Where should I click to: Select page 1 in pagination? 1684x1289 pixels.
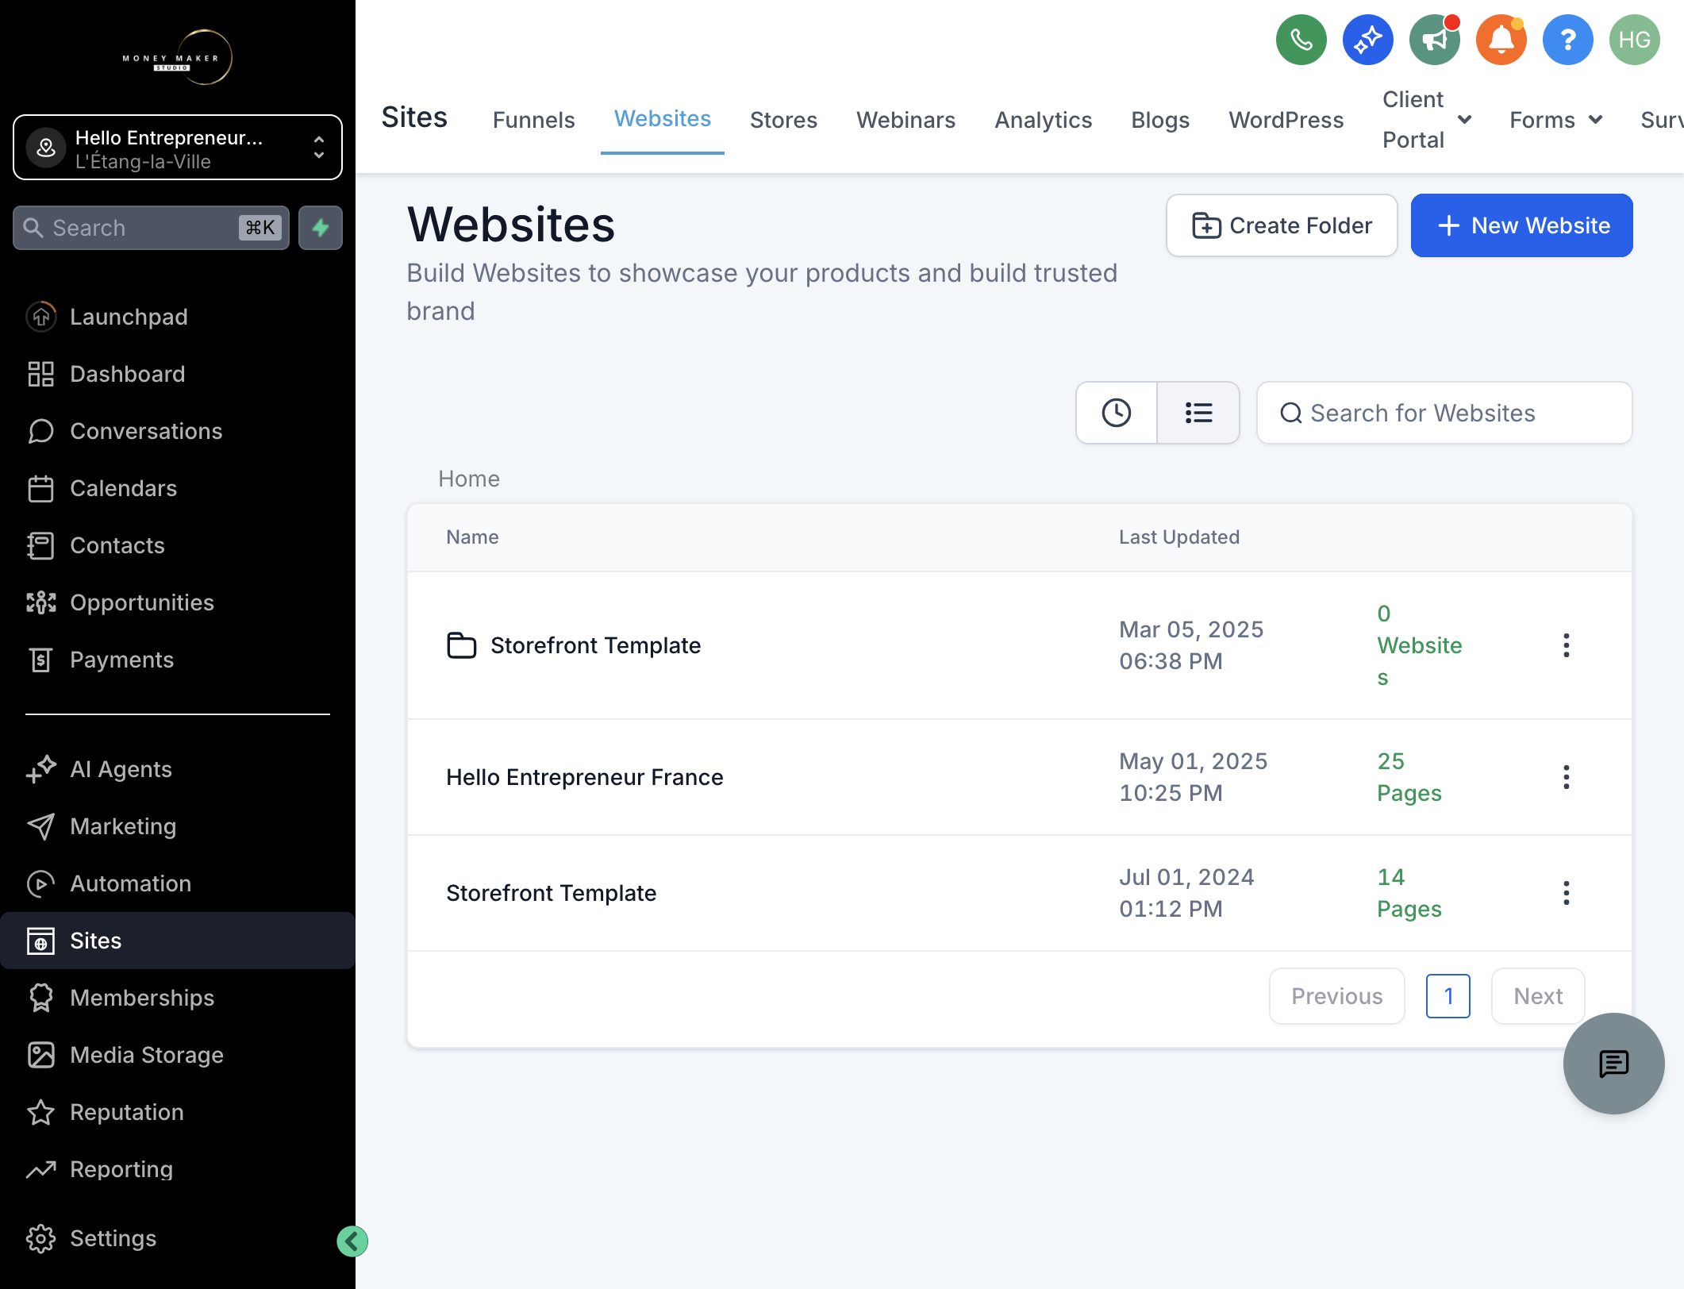1448,996
